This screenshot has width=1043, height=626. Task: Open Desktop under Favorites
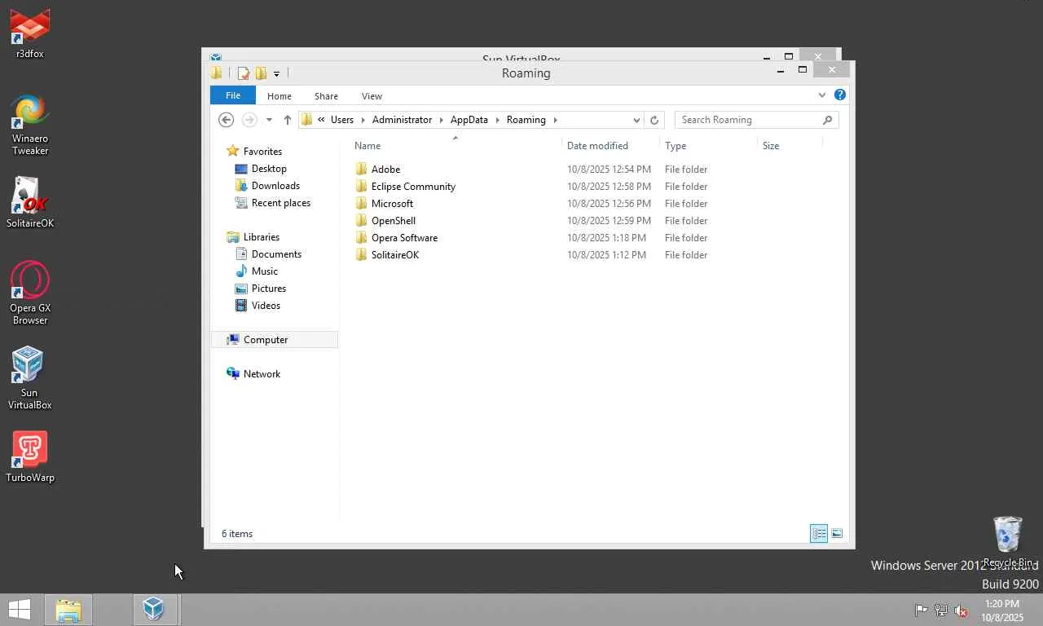tap(269, 169)
